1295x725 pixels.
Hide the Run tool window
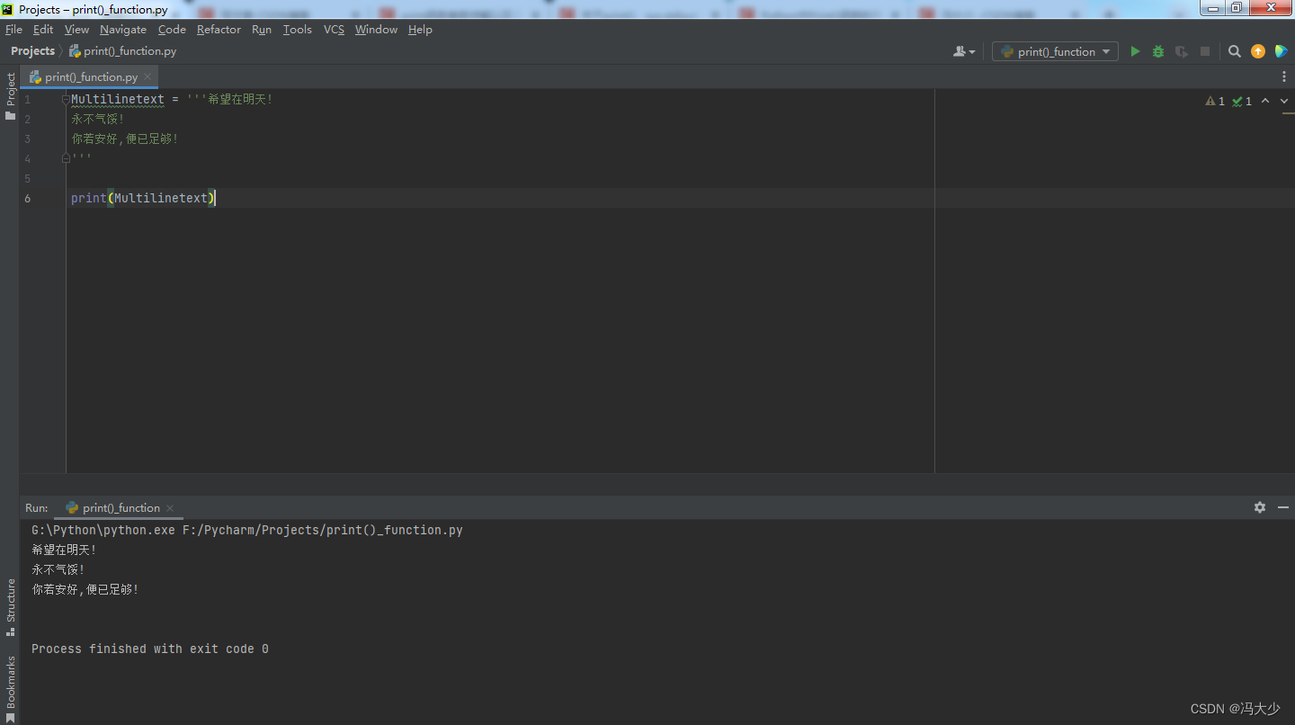coord(1283,507)
